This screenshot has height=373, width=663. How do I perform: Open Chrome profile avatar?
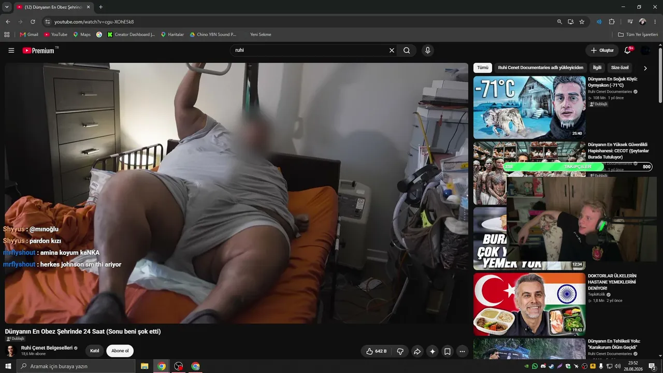[643, 22]
